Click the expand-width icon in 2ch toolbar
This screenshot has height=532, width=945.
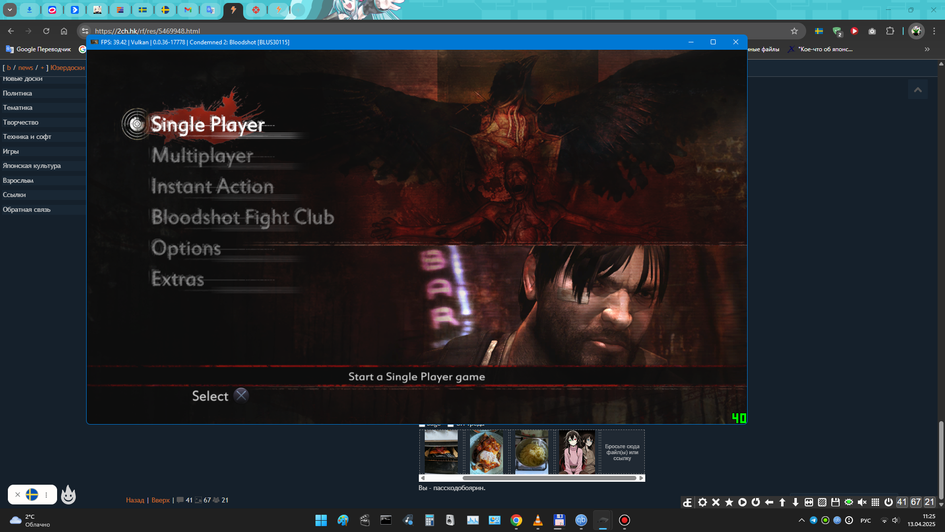[x=809, y=502]
